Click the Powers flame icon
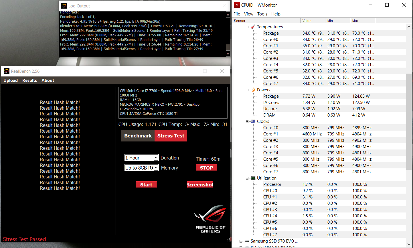413x248 pixels. pos(253,90)
